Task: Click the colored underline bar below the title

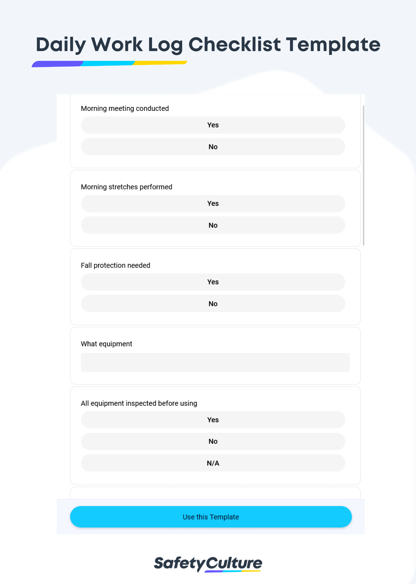Action: 109,63
